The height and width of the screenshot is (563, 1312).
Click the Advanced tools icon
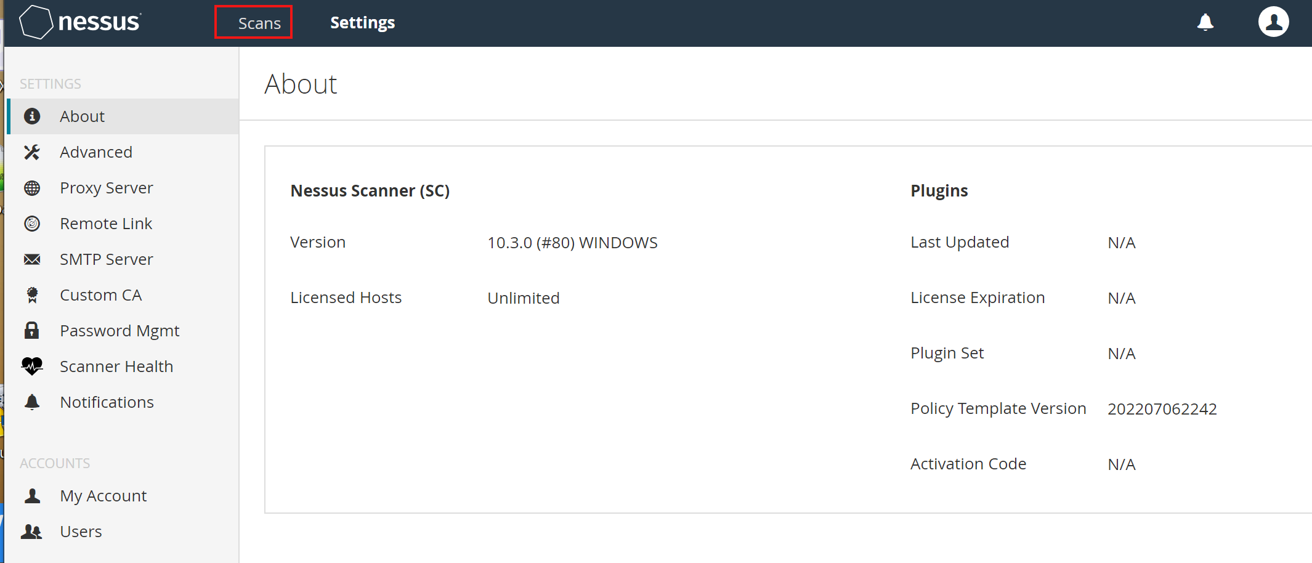[x=32, y=152]
